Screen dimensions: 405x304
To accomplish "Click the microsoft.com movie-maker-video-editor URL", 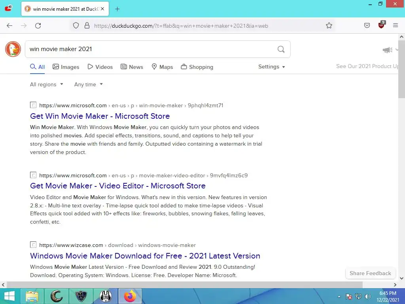I will pyautogui.click(x=143, y=175).
